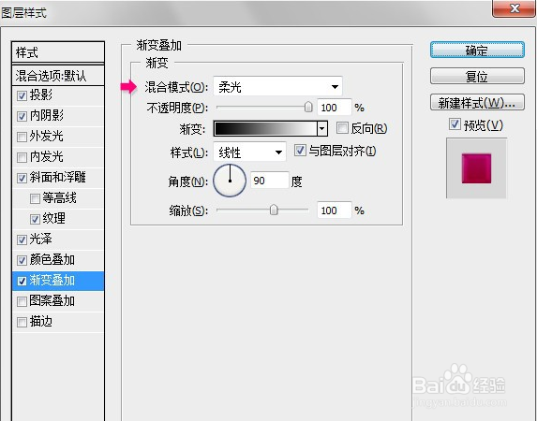
Task: Click the magenta style preview thumbnail
Action: 476,168
